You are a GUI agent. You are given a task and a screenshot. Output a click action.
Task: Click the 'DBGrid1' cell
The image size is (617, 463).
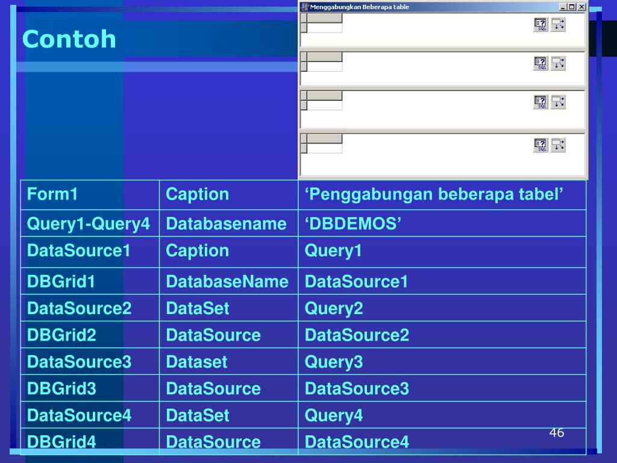click(90, 281)
